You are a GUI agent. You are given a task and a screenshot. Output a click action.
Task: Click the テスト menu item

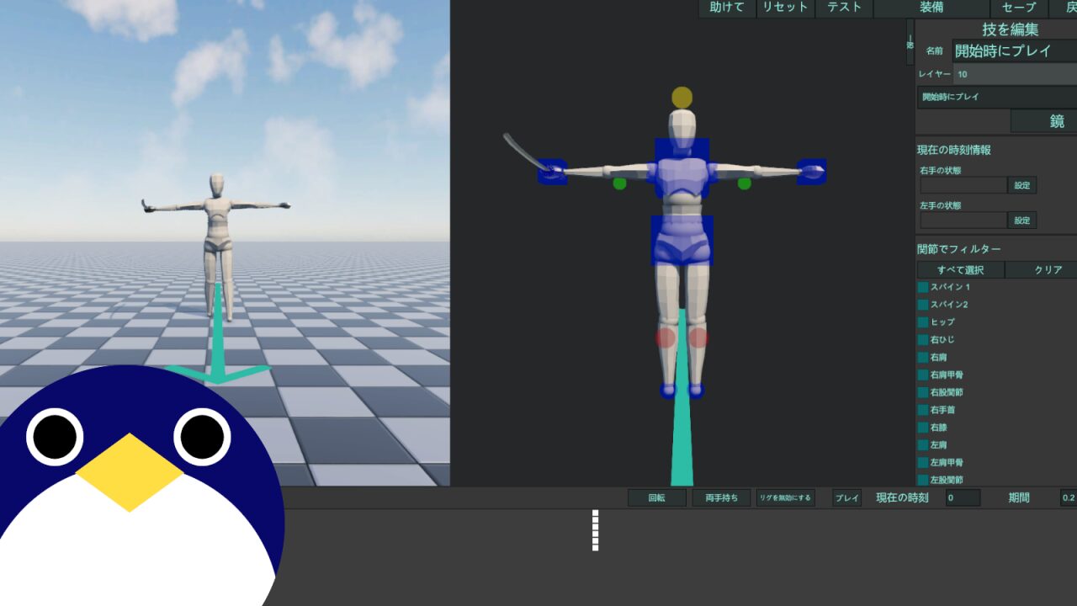click(844, 8)
